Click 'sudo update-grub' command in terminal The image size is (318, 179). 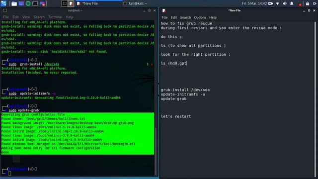click(24, 110)
